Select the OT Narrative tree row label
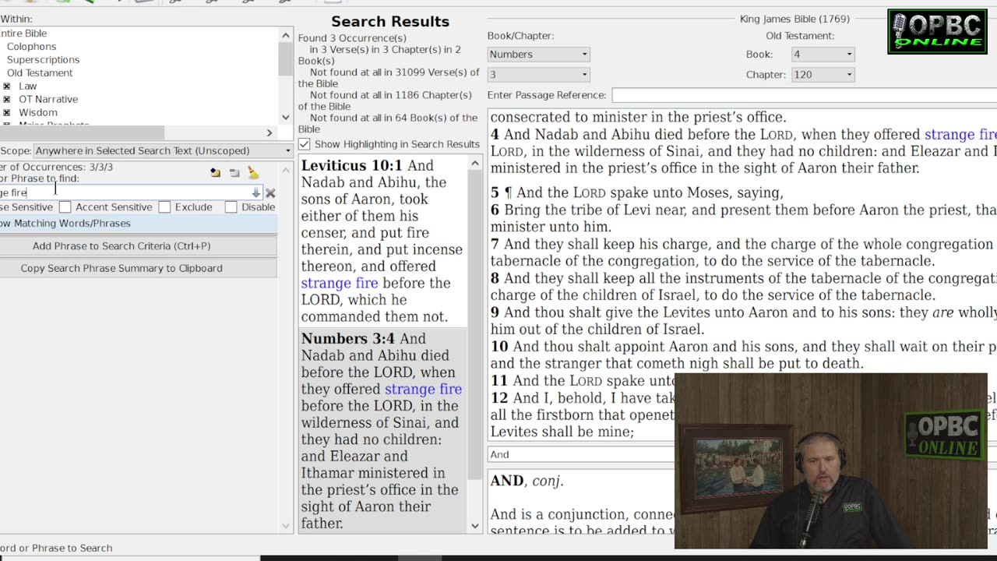997x561 pixels. tap(48, 100)
